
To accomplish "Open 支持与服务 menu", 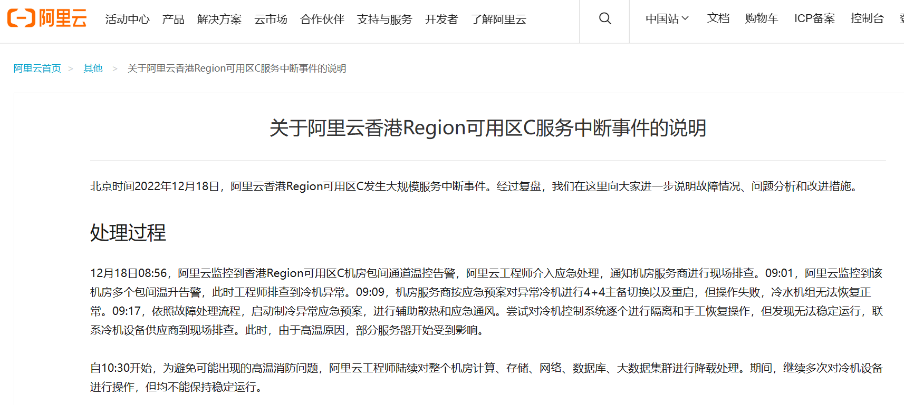I will [x=384, y=19].
